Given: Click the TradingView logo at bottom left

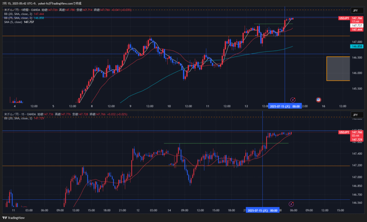Looking at the screenshot, I should tap(14, 218).
